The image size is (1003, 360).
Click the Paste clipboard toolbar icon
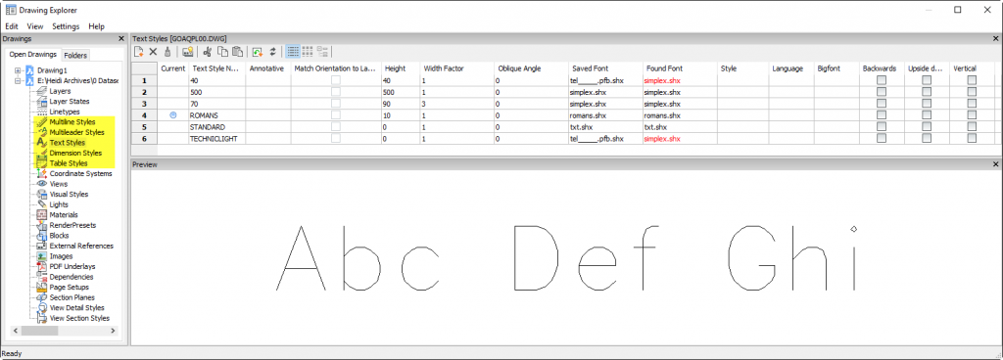click(x=237, y=52)
